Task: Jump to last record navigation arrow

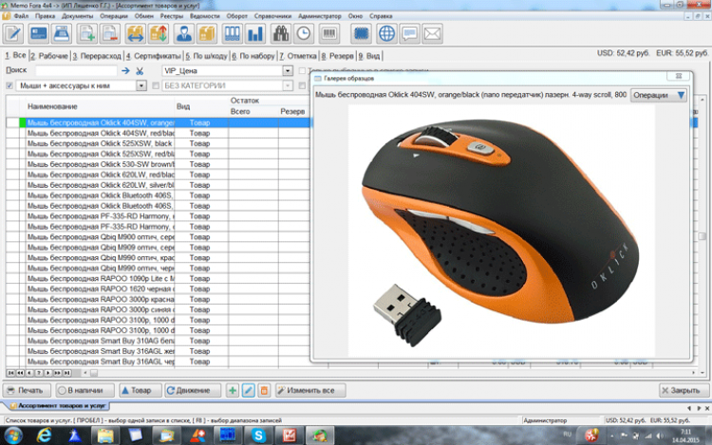Action: tap(66, 373)
